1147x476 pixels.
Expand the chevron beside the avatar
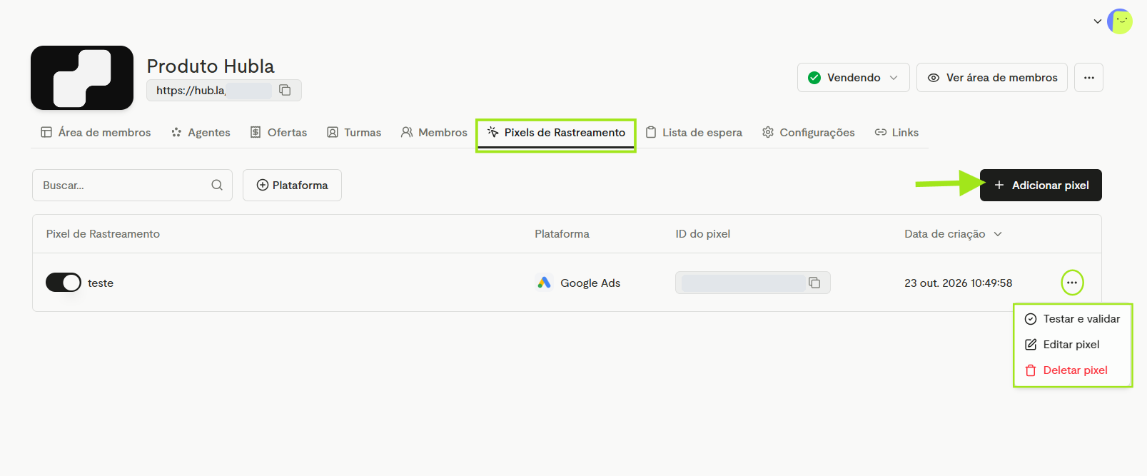tap(1097, 21)
